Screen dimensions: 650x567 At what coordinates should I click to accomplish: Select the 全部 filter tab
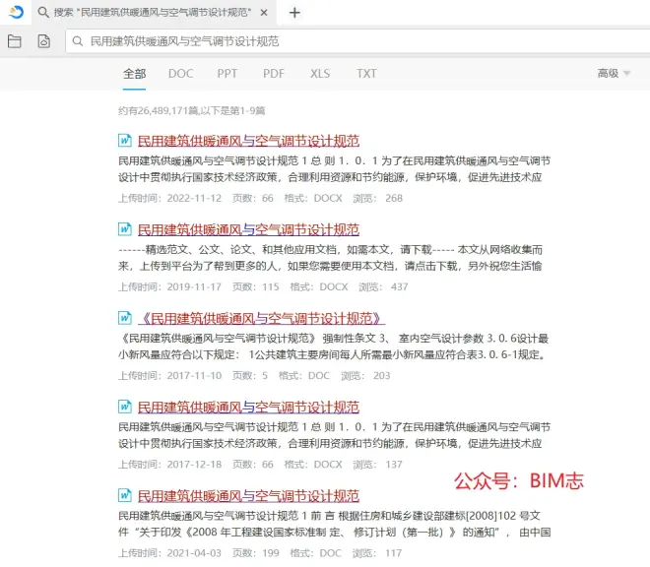click(134, 73)
